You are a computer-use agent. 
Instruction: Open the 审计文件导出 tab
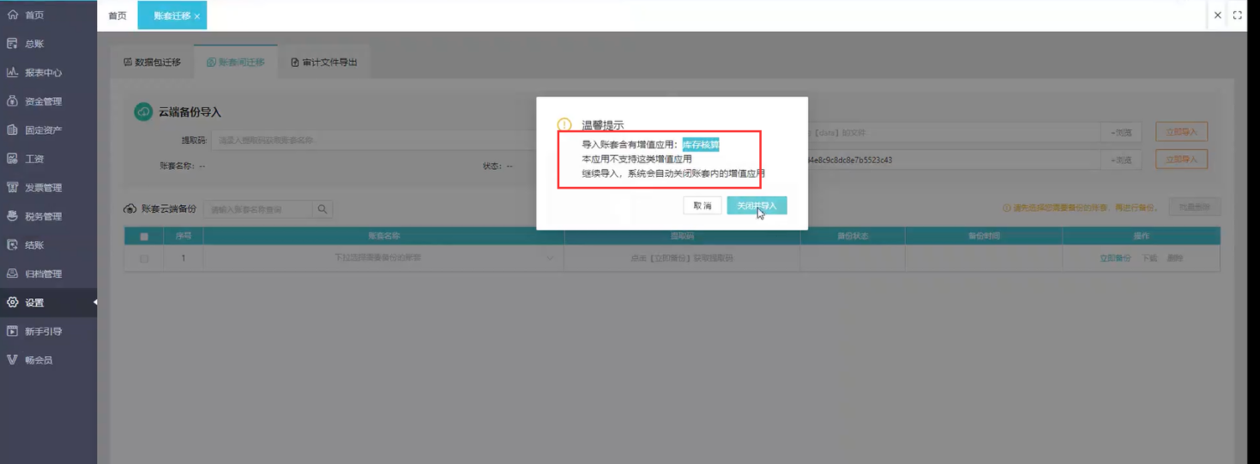(324, 63)
